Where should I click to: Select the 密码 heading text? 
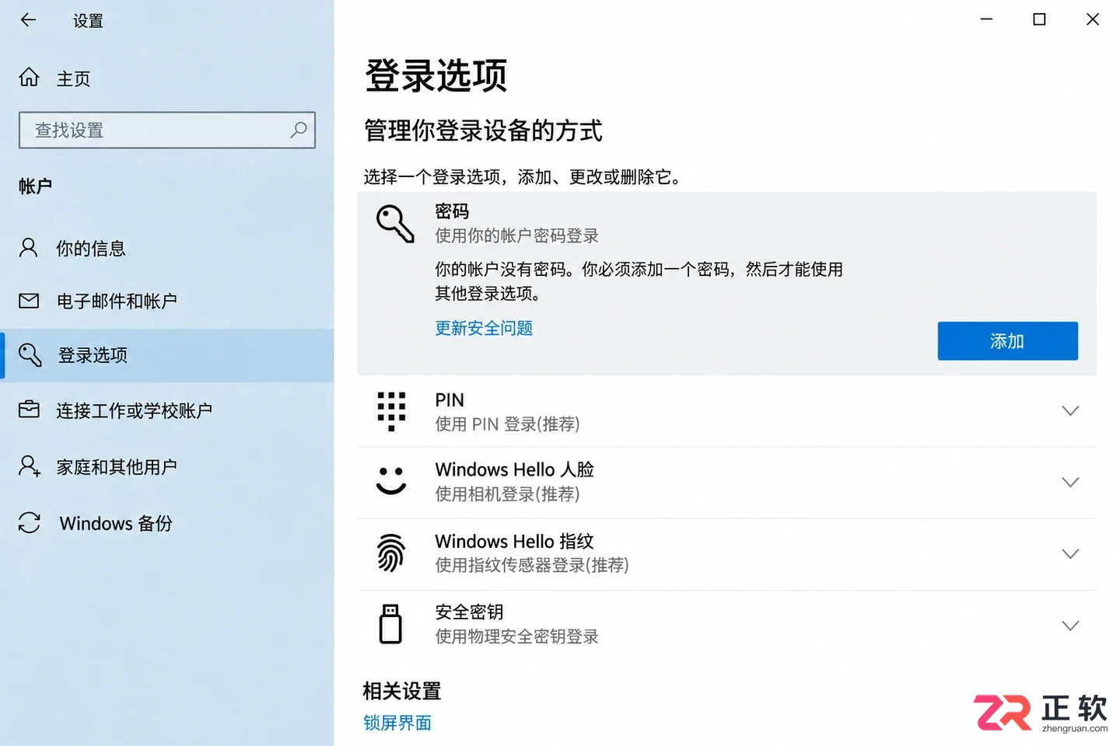click(452, 211)
